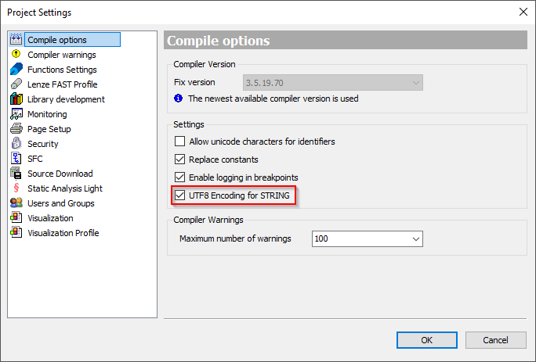Click the Library development books icon
This screenshot has width=536, height=362.
16,99
